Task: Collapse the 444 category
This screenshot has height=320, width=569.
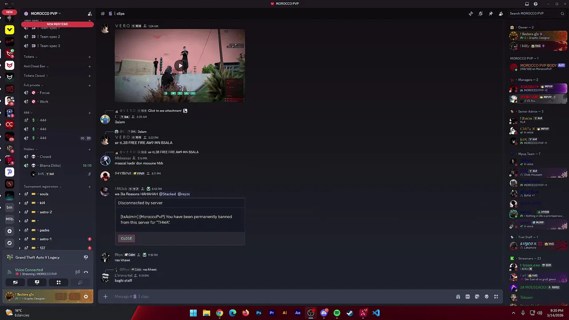Action: coord(28,112)
